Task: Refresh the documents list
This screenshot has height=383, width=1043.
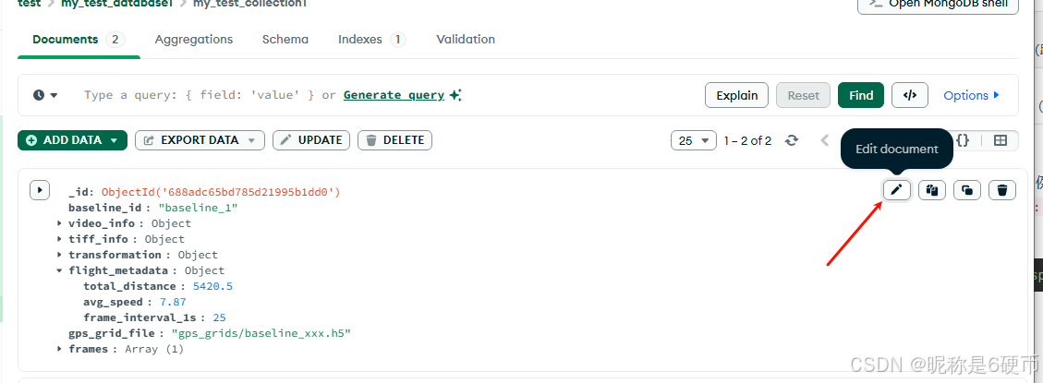Action: [792, 140]
